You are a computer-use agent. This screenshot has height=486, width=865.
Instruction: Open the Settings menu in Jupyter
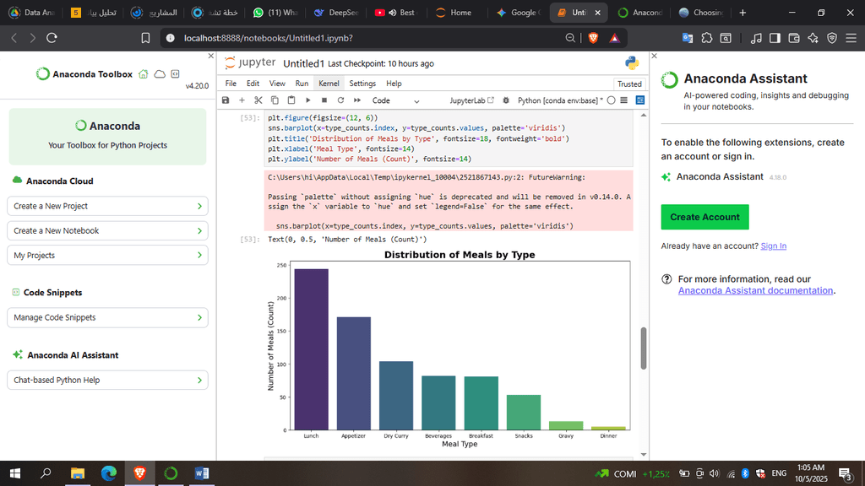click(362, 84)
